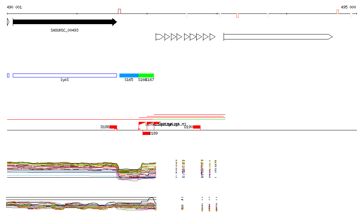
Task: Click the S167 label
Action: (x=150, y=80)
